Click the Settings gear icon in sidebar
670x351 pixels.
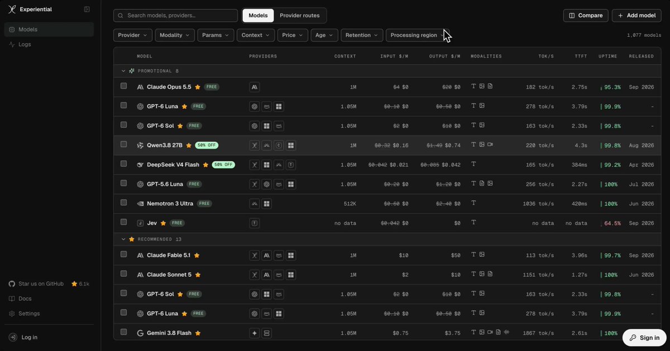12,314
